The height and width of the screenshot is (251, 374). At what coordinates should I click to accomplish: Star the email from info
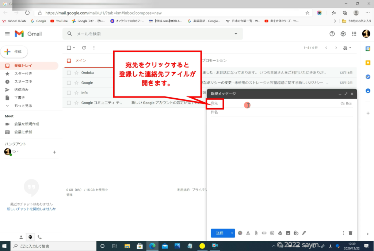pos(76,93)
